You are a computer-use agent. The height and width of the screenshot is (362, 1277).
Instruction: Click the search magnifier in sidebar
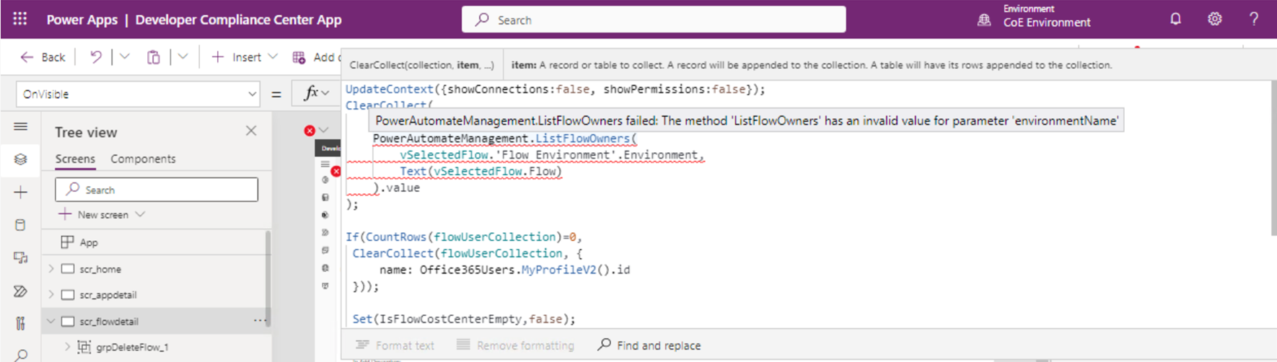tap(20, 355)
